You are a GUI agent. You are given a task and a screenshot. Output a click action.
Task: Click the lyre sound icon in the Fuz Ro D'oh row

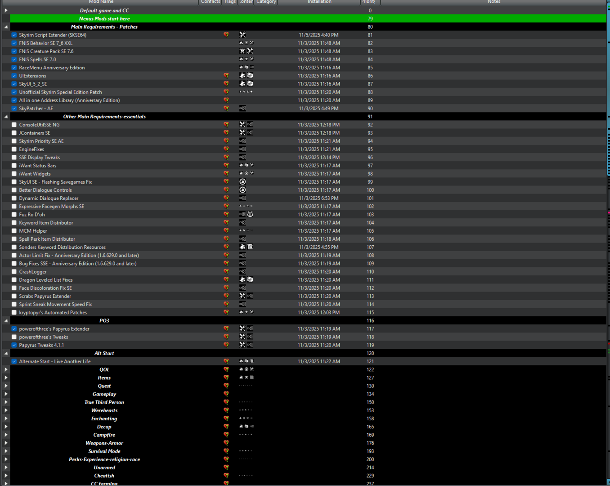pos(250,214)
